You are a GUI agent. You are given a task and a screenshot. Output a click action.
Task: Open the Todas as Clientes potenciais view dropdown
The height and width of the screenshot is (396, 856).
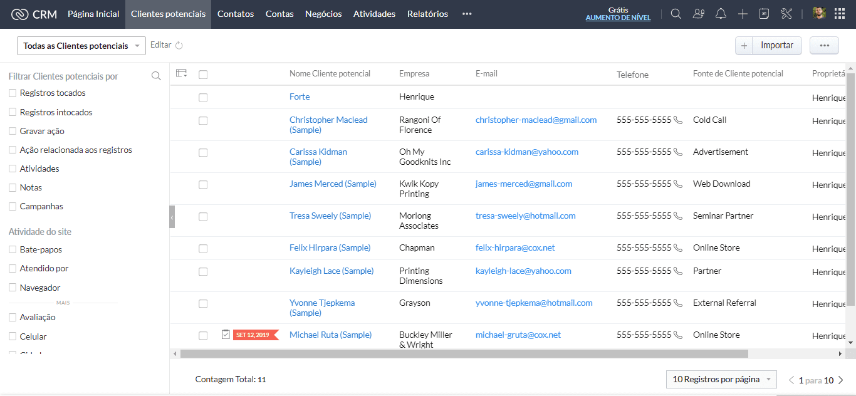coord(81,46)
